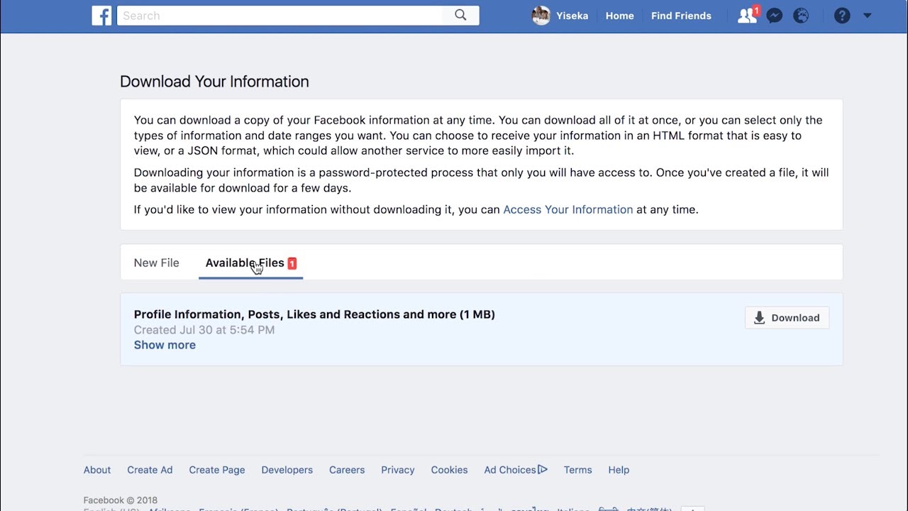Open the friend requests icon
Screen dimensions: 908x511
[x=747, y=16]
